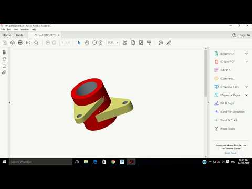The width and height of the screenshot is (252, 189).
Task: Open File Explorer from the taskbar
Action: click(x=86, y=162)
